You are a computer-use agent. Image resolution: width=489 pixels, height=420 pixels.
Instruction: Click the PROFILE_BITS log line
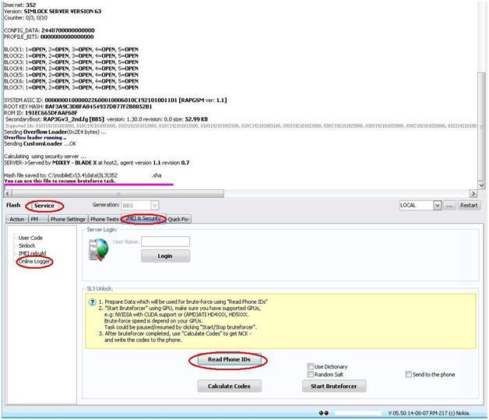point(48,37)
